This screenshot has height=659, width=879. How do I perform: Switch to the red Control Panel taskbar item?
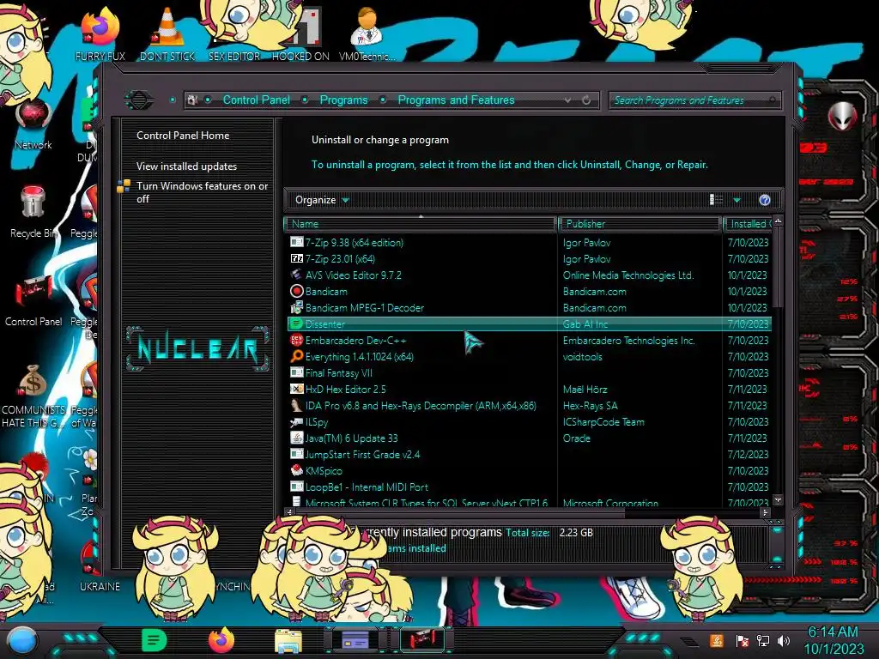coord(421,640)
